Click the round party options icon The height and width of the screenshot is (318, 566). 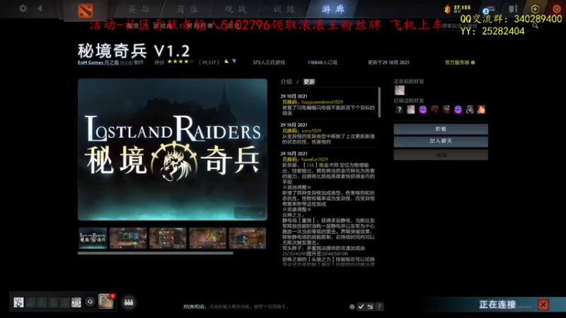click(90, 302)
